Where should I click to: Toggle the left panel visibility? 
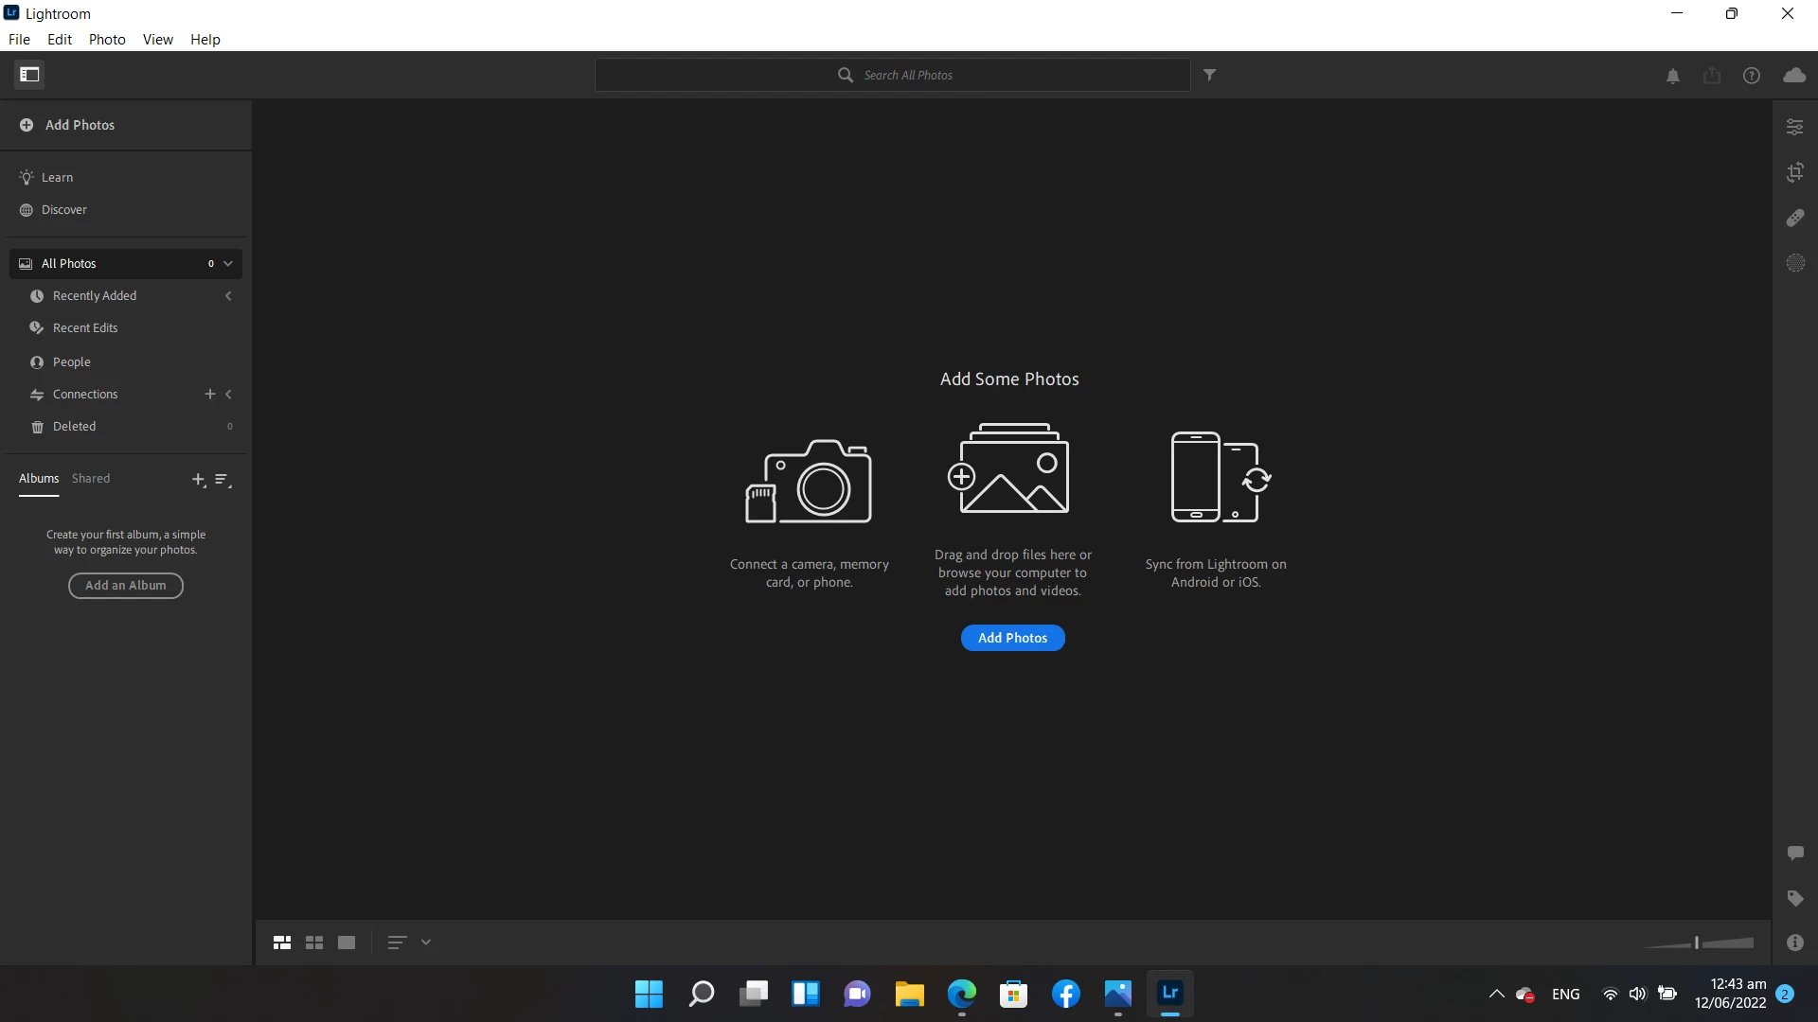(29, 75)
